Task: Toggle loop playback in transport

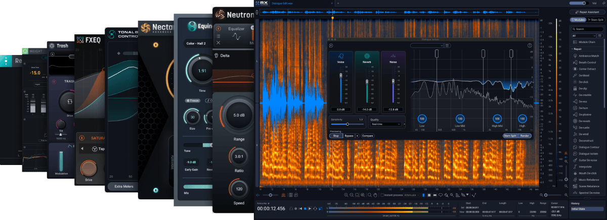Action: pos(315,208)
